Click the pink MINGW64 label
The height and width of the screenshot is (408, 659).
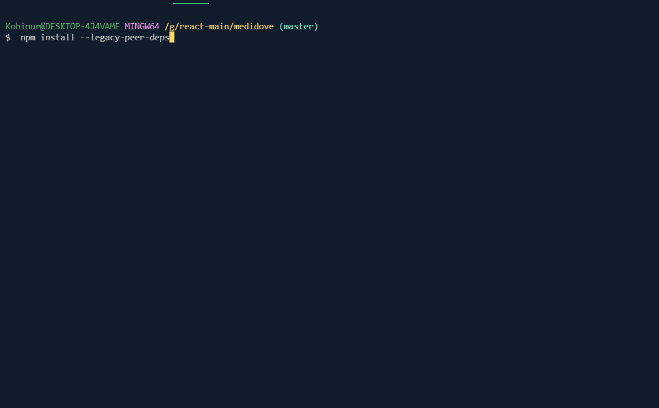(x=142, y=26)
